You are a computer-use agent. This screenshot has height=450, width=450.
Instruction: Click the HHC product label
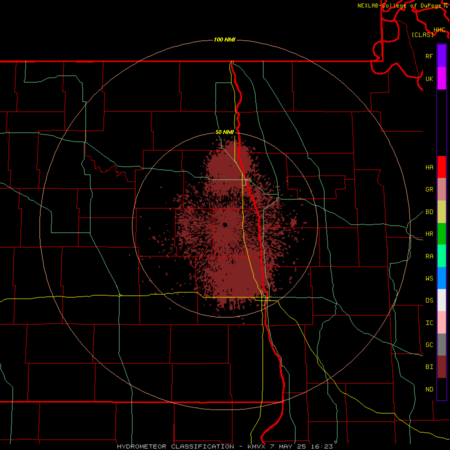(439, 29)
